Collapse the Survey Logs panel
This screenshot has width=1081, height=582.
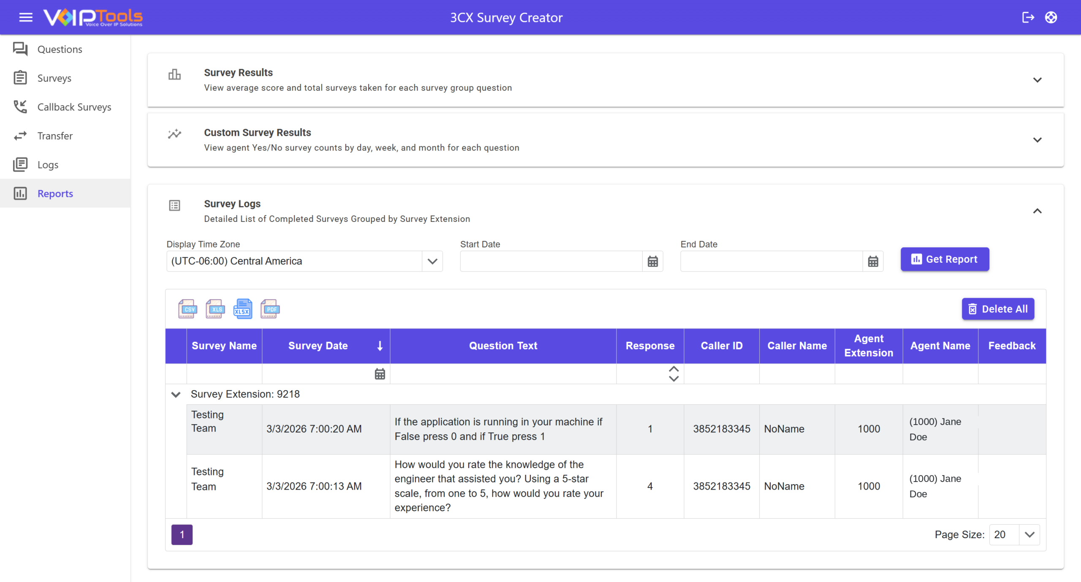tap(1037, 211)
